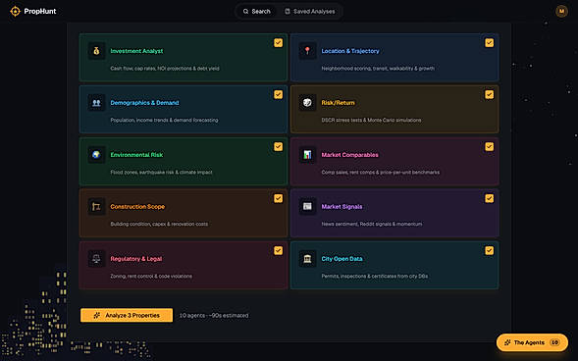This screenshot has width=578, height=361.
Task: Click the PropHunt brand name
Action: coord(40,12)
